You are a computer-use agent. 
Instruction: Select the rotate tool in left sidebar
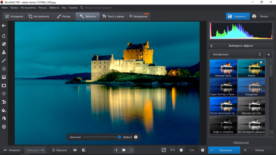pos(4,36)
